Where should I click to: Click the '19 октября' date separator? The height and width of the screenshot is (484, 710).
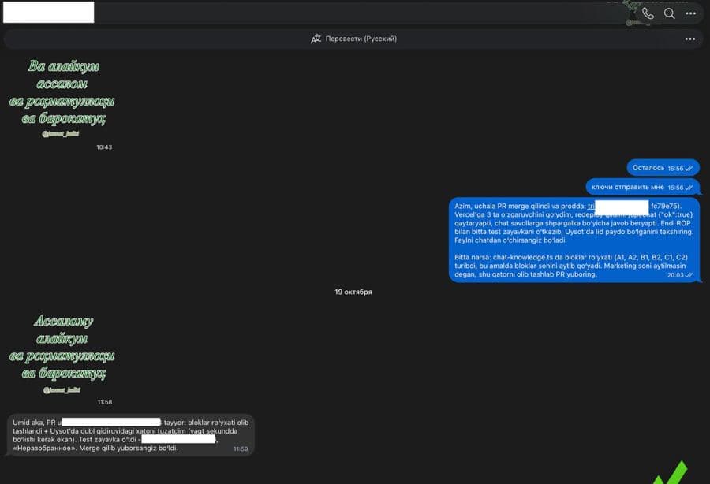tap(353, 292)
